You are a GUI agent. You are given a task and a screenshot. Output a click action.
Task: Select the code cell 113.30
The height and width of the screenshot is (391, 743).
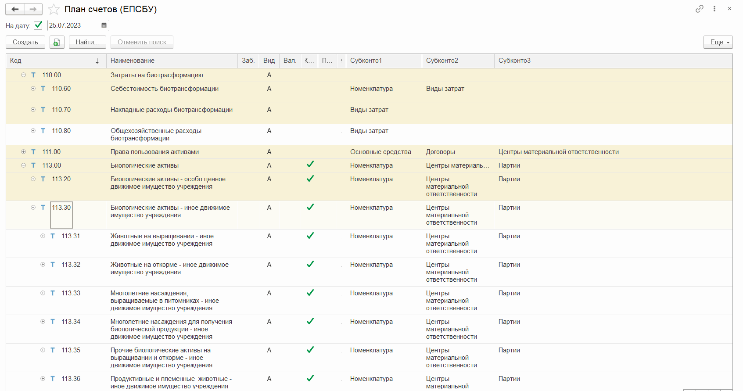(61, 215)
